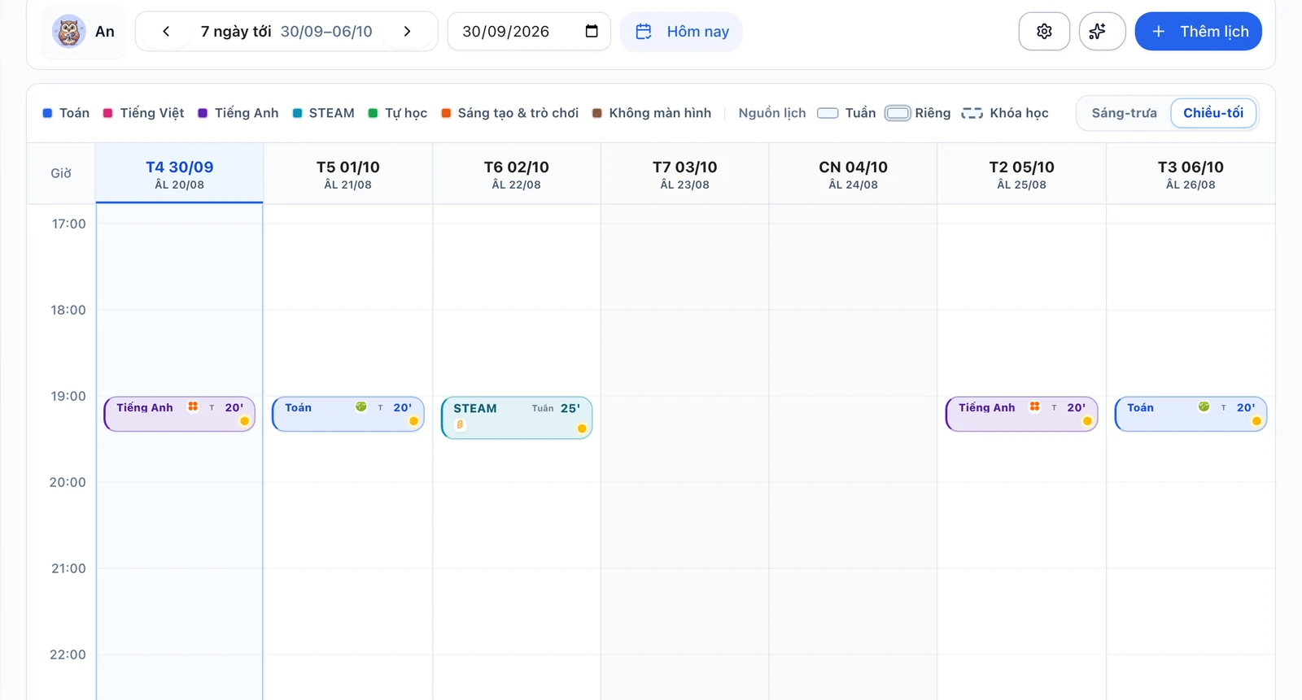This screenshot has width=1302, height=700.
Task: Open the STEAM 25' event card
Action: click(517, 418)
